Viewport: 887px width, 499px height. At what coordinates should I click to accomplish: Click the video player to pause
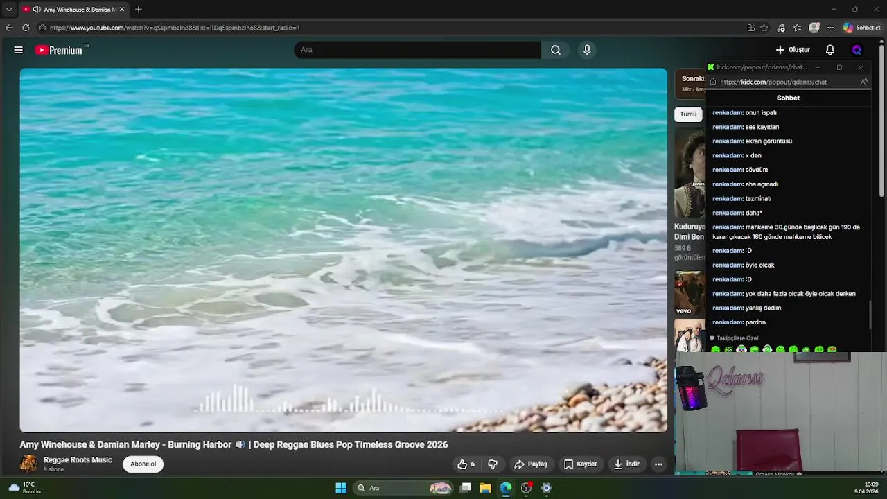343,249
